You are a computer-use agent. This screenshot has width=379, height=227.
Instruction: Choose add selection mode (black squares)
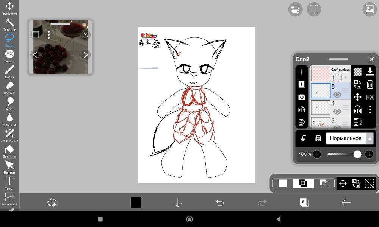tap(303, 183)
